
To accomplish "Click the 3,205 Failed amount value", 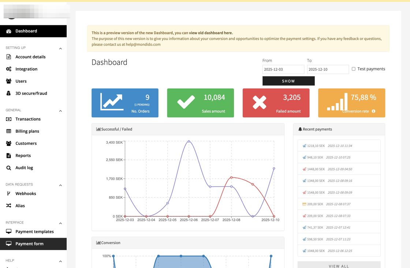I will point(292,97).
